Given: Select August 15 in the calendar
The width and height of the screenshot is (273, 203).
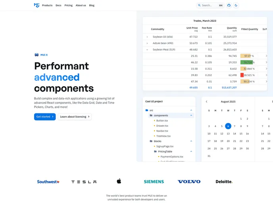Looking at the screenshot, I should click(241, 134).
